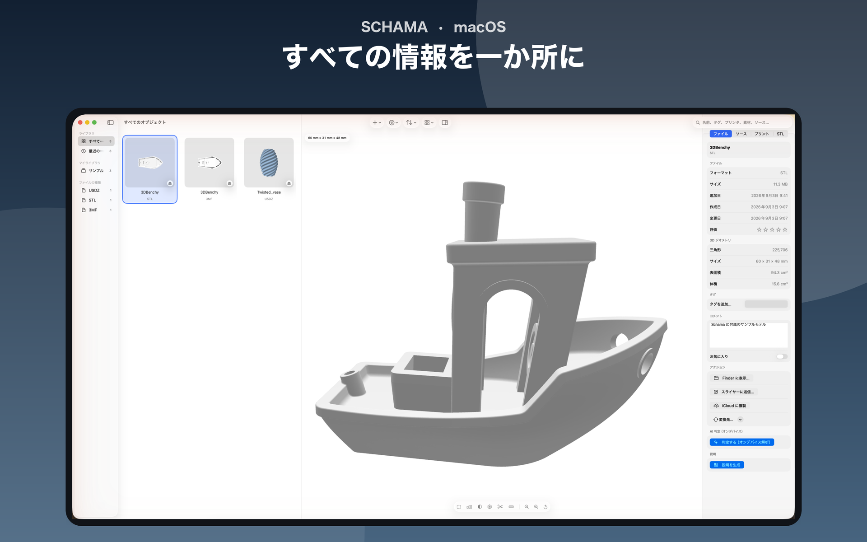Click the bar chart statistics icon
This screenshot has width=867, height=542.
(x=469, y=507)
